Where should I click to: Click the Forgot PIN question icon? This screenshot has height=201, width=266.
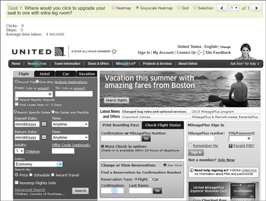230,146
